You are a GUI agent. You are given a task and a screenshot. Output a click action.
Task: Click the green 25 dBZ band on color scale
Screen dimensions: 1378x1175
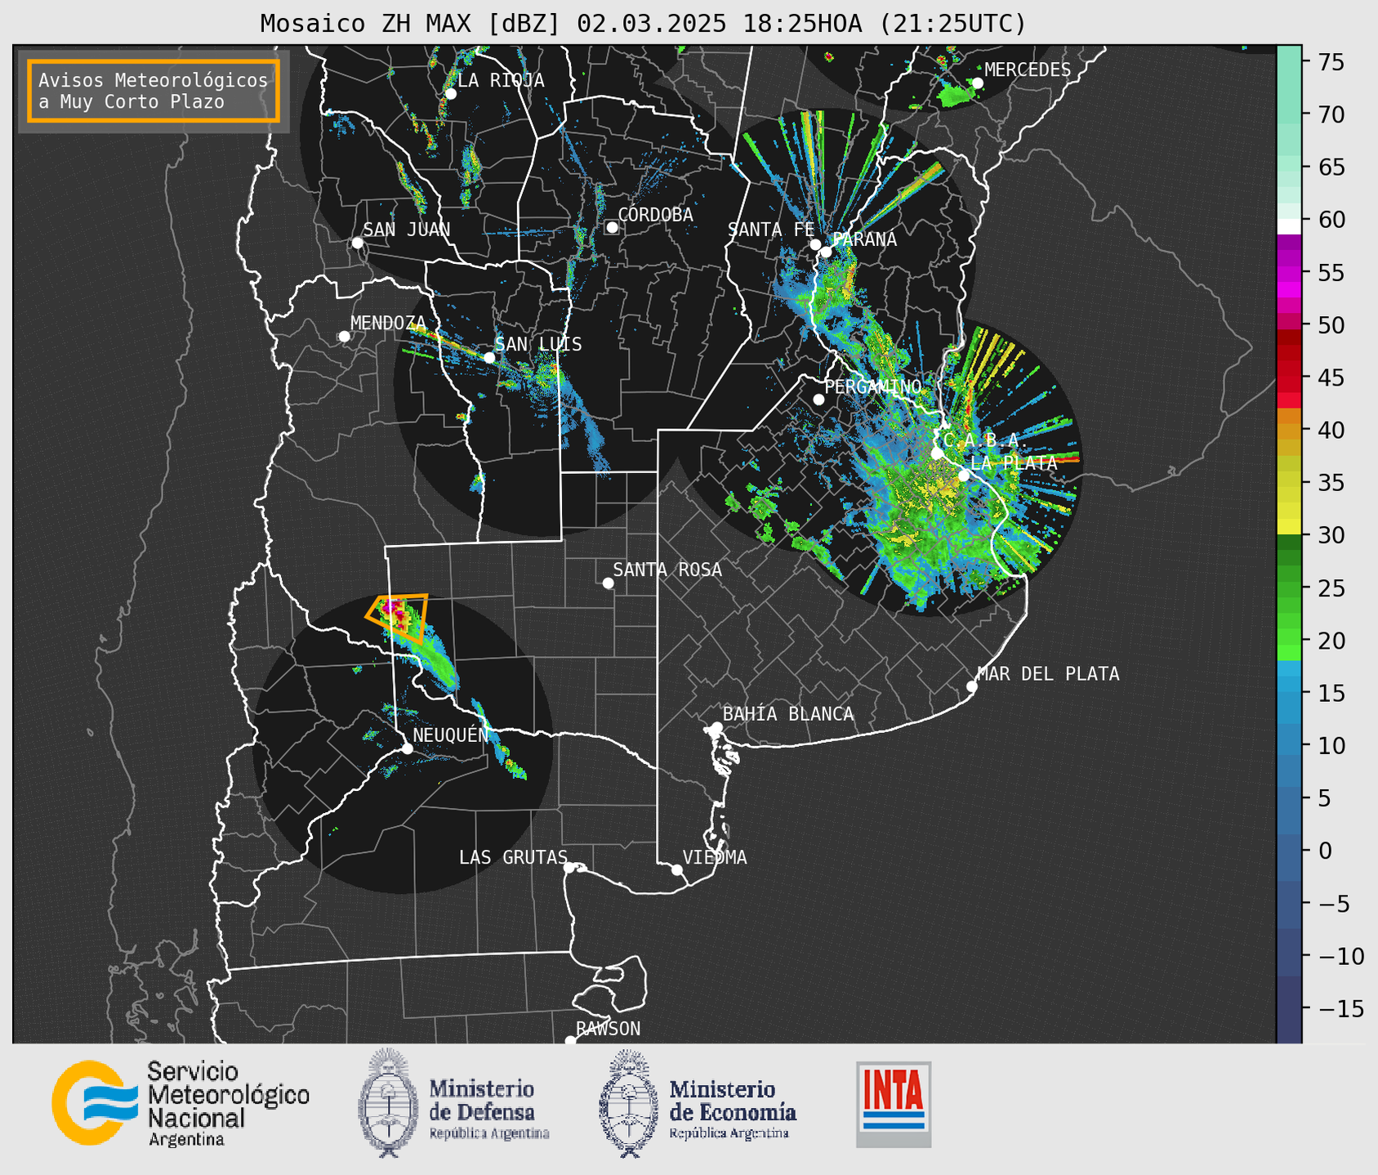tap(1289, 588)
